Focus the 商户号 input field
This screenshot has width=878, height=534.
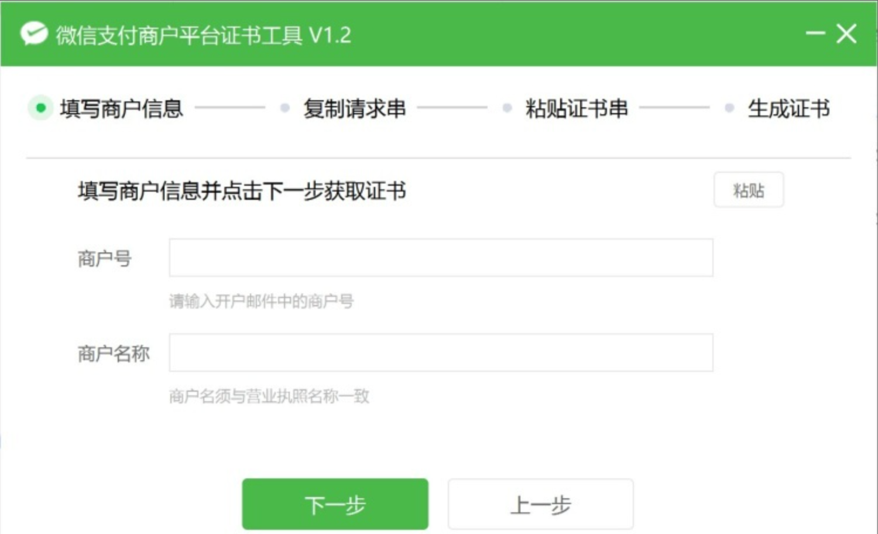pyautogui.click(x=441, y=258)
